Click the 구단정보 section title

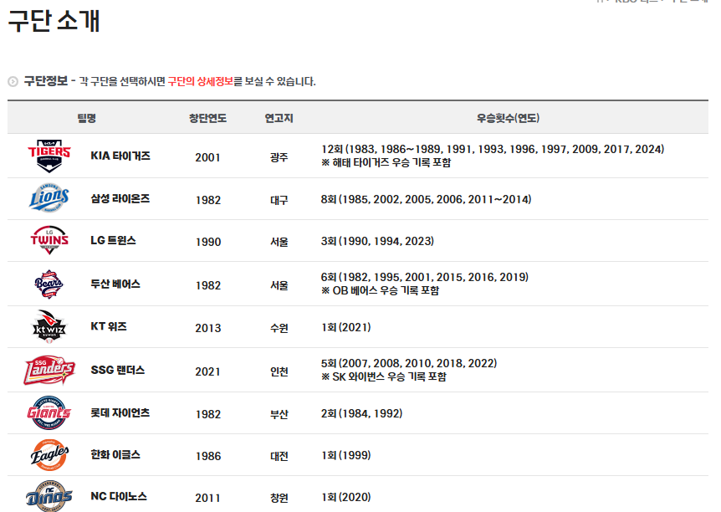point(46,81)
